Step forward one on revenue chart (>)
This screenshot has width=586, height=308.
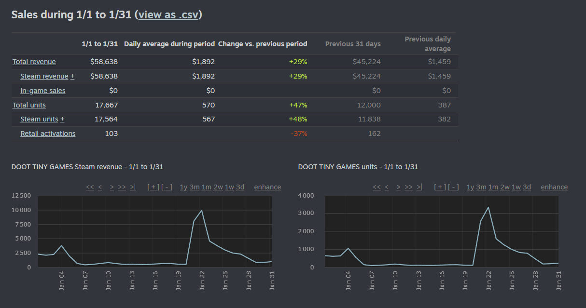pyautogui.click(x=112, y=187)
